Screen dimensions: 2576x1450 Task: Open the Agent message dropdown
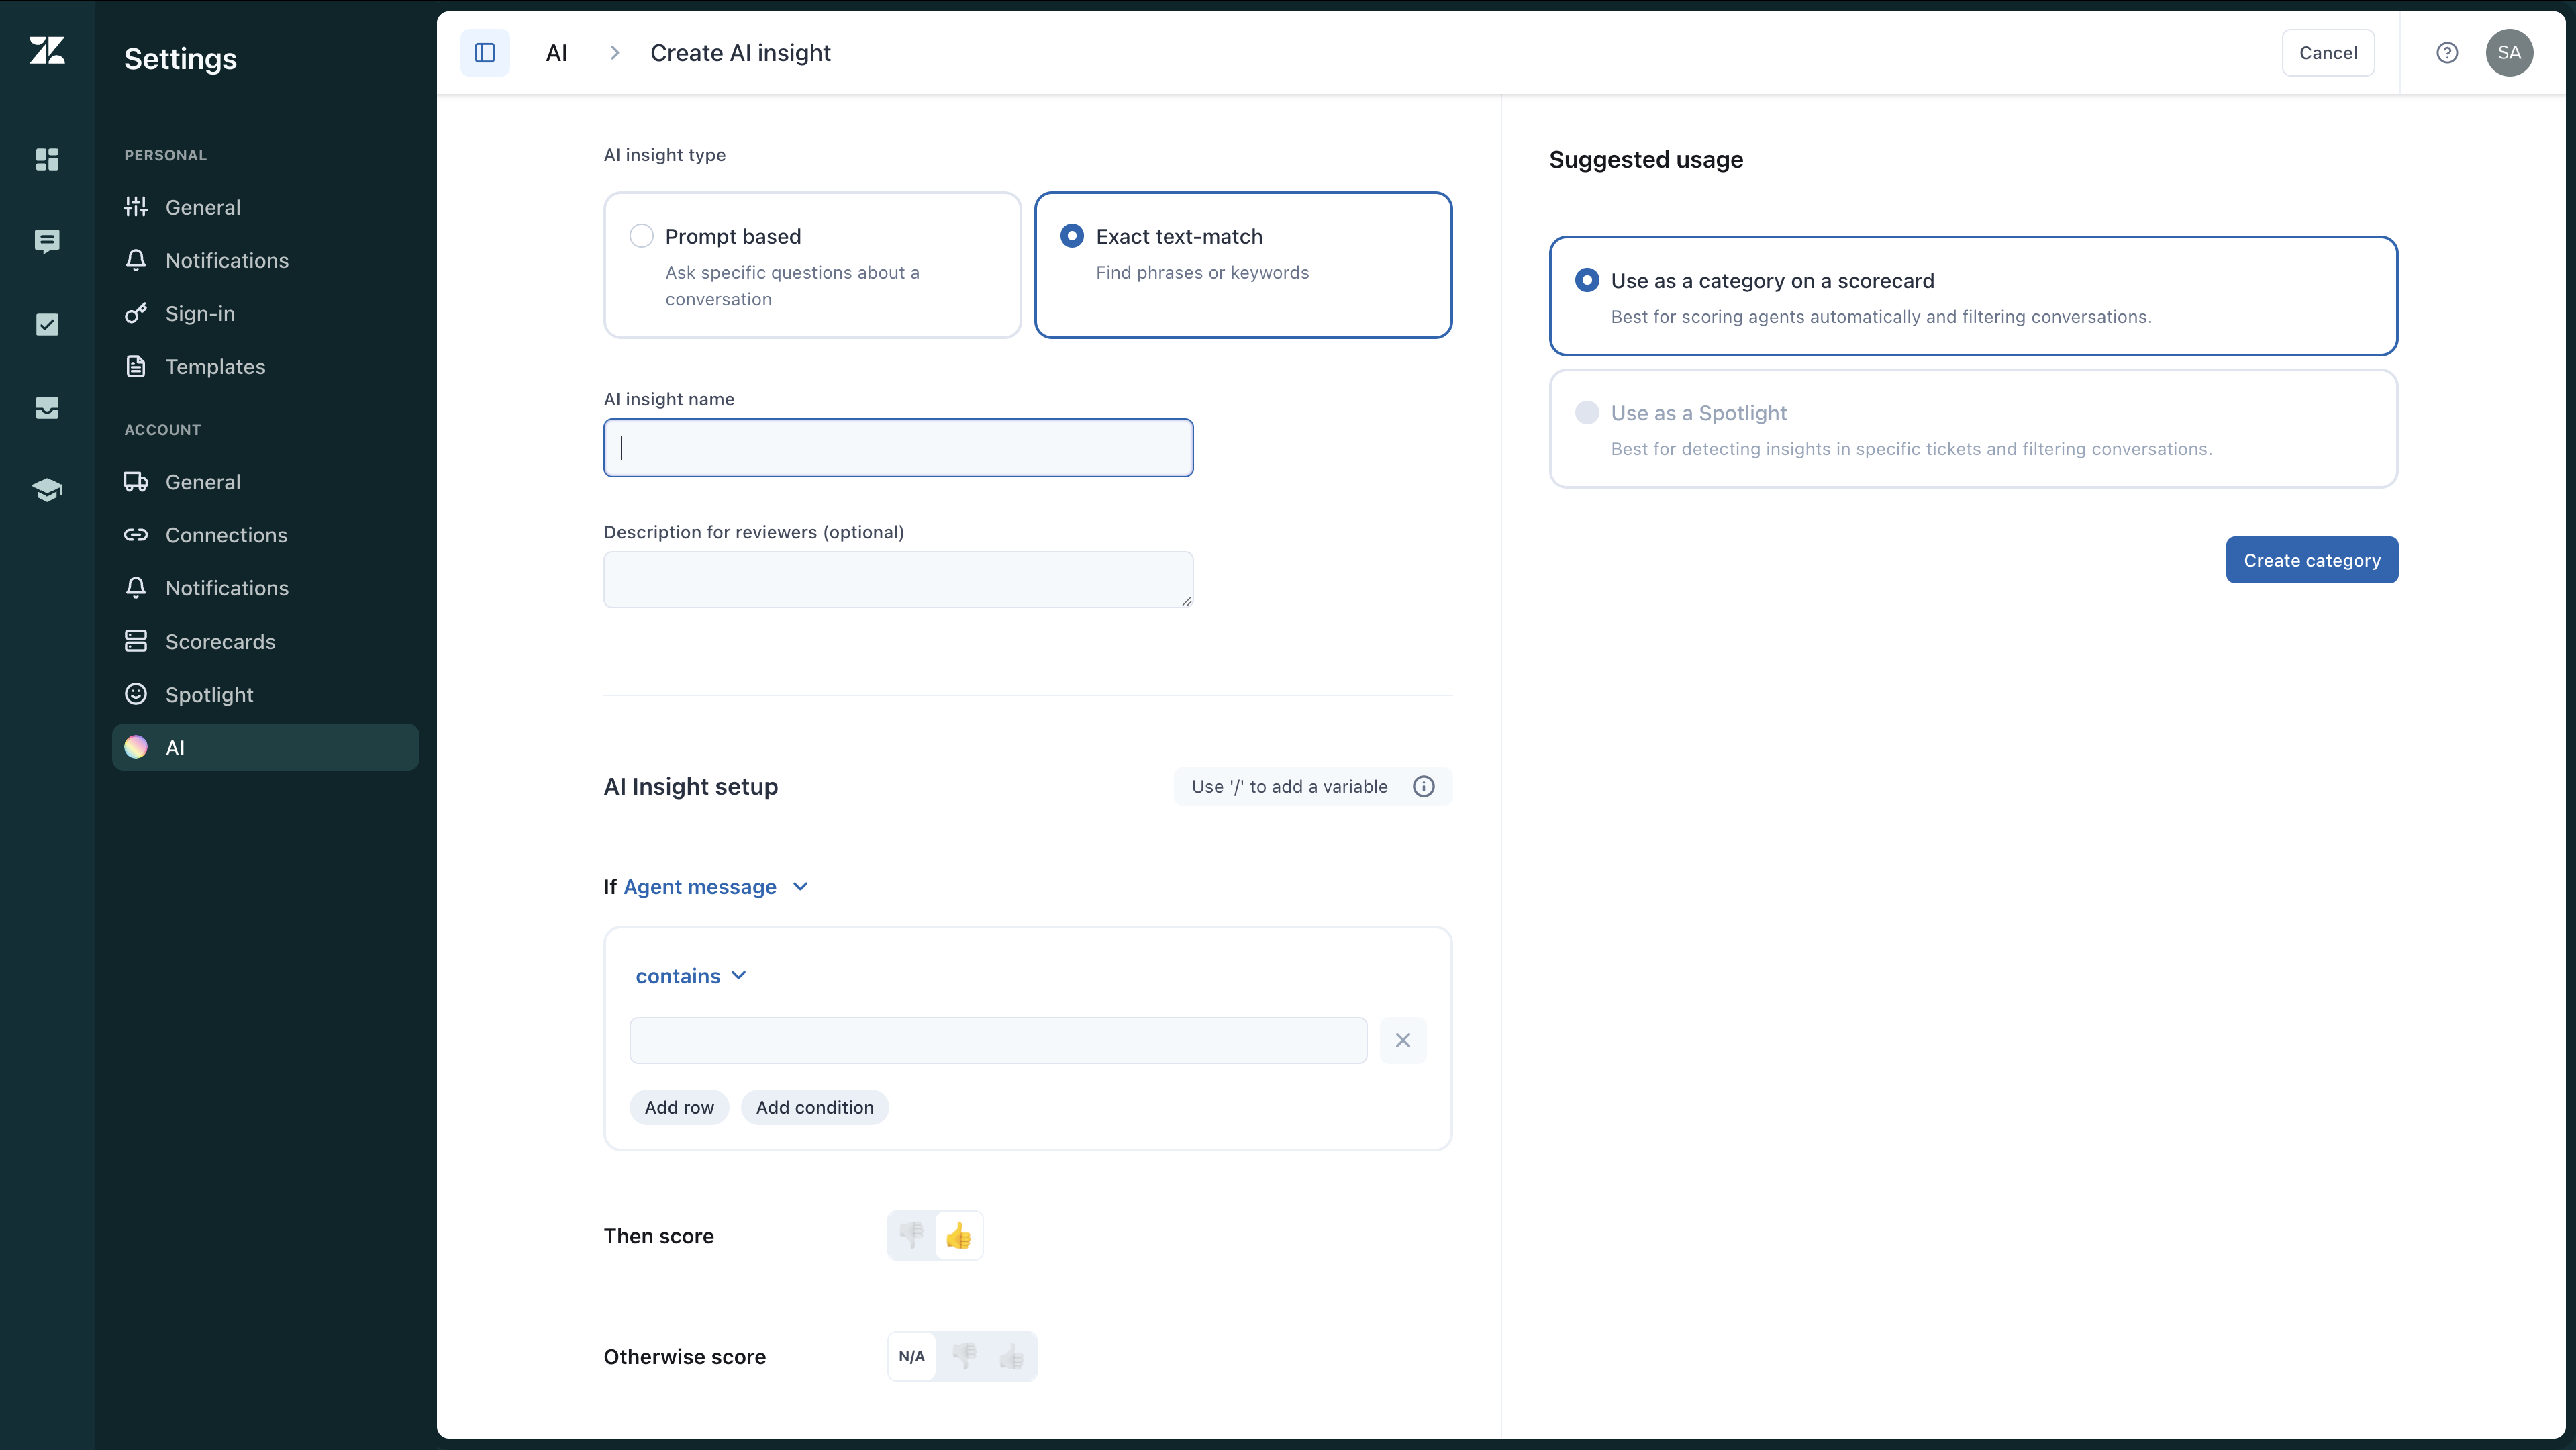tap(715, 887)
